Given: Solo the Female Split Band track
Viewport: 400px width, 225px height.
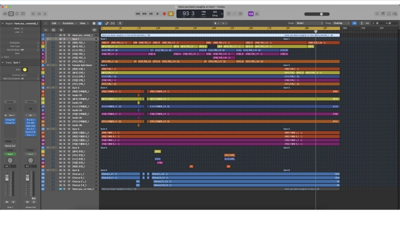Looking at the screenshot, I should click(64, 65).
